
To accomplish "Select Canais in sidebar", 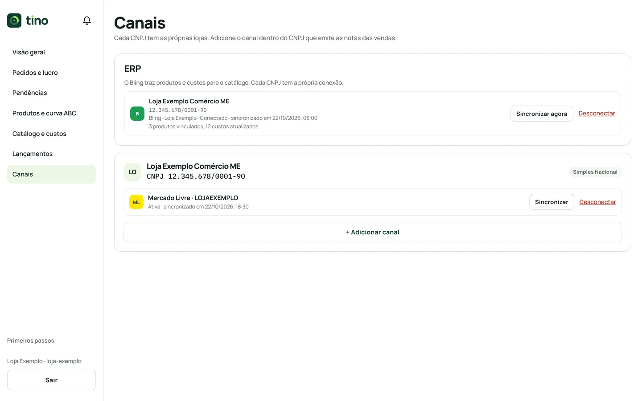I will pos(51,174).
